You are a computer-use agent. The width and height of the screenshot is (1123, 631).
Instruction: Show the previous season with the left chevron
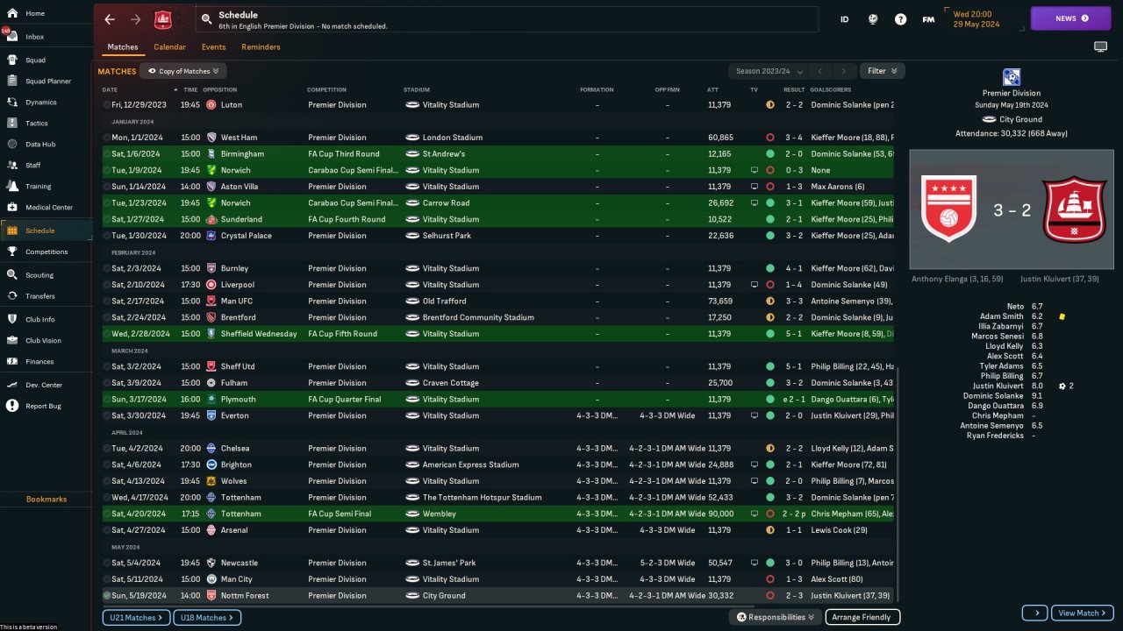[x=819, y=71]
